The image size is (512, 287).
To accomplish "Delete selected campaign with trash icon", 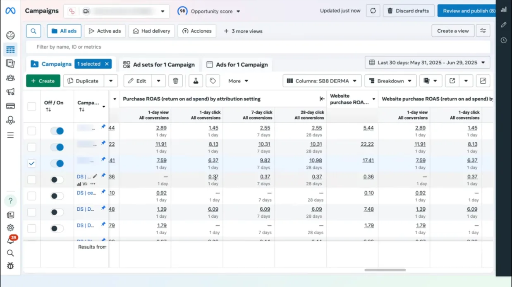I will point(175,81).
